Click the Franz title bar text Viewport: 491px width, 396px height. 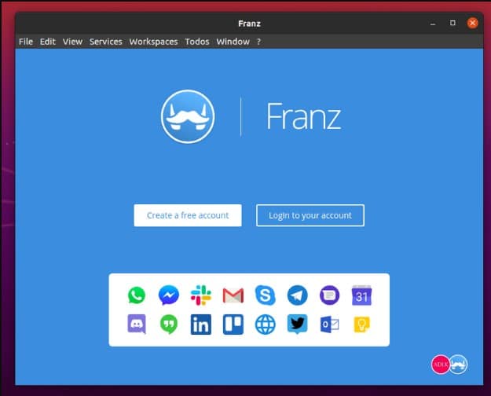249,24
